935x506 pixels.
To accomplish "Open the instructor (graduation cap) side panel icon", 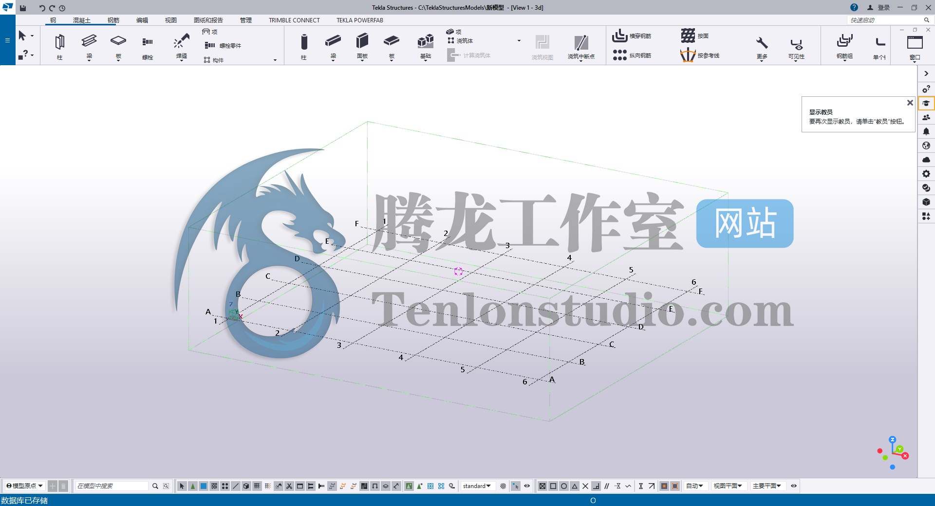I will tap(926, 103).
